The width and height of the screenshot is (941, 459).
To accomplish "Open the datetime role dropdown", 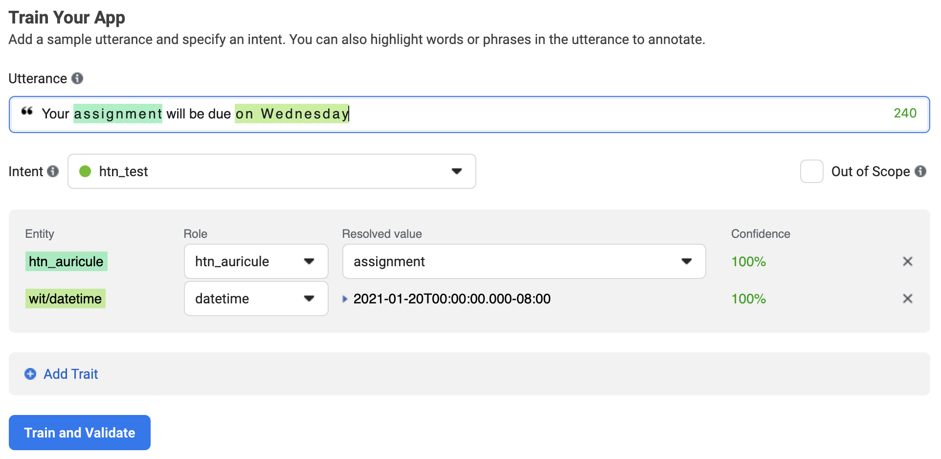I will click(309, 298).
